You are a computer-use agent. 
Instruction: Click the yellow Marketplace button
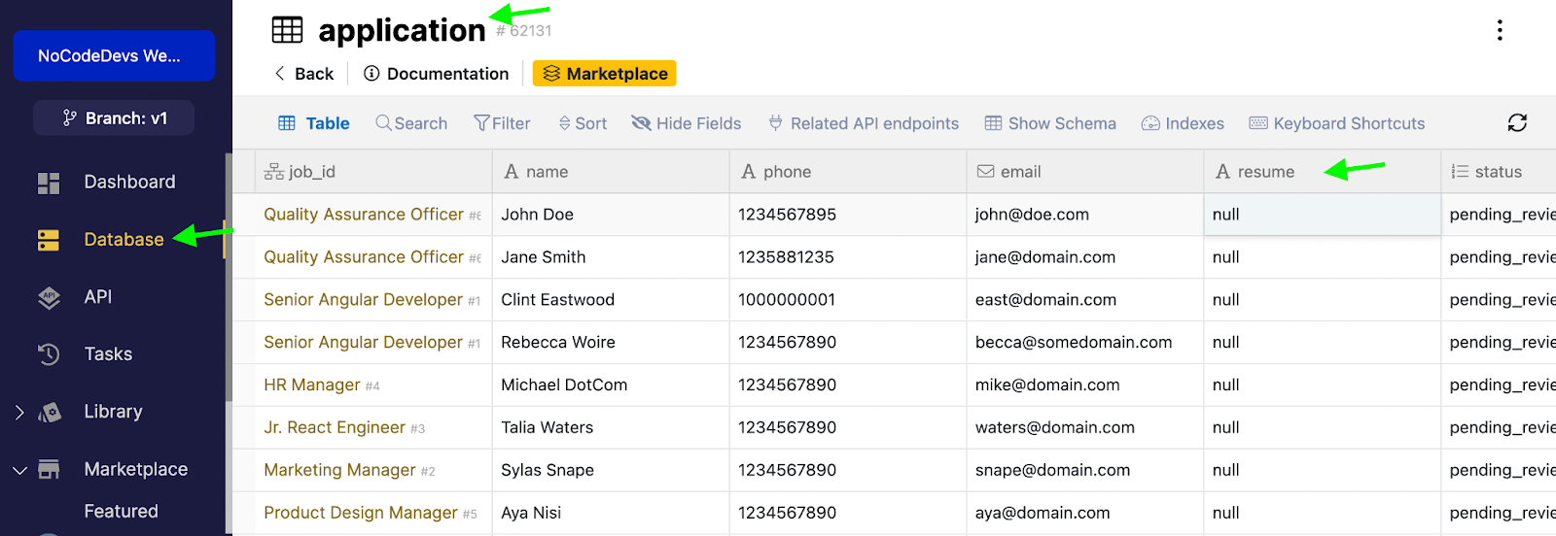(x=604, y=74)
